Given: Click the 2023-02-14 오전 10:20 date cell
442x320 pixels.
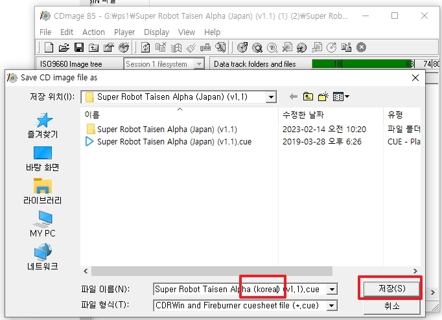Looking at the screenshot, I should tap(325, 130).
